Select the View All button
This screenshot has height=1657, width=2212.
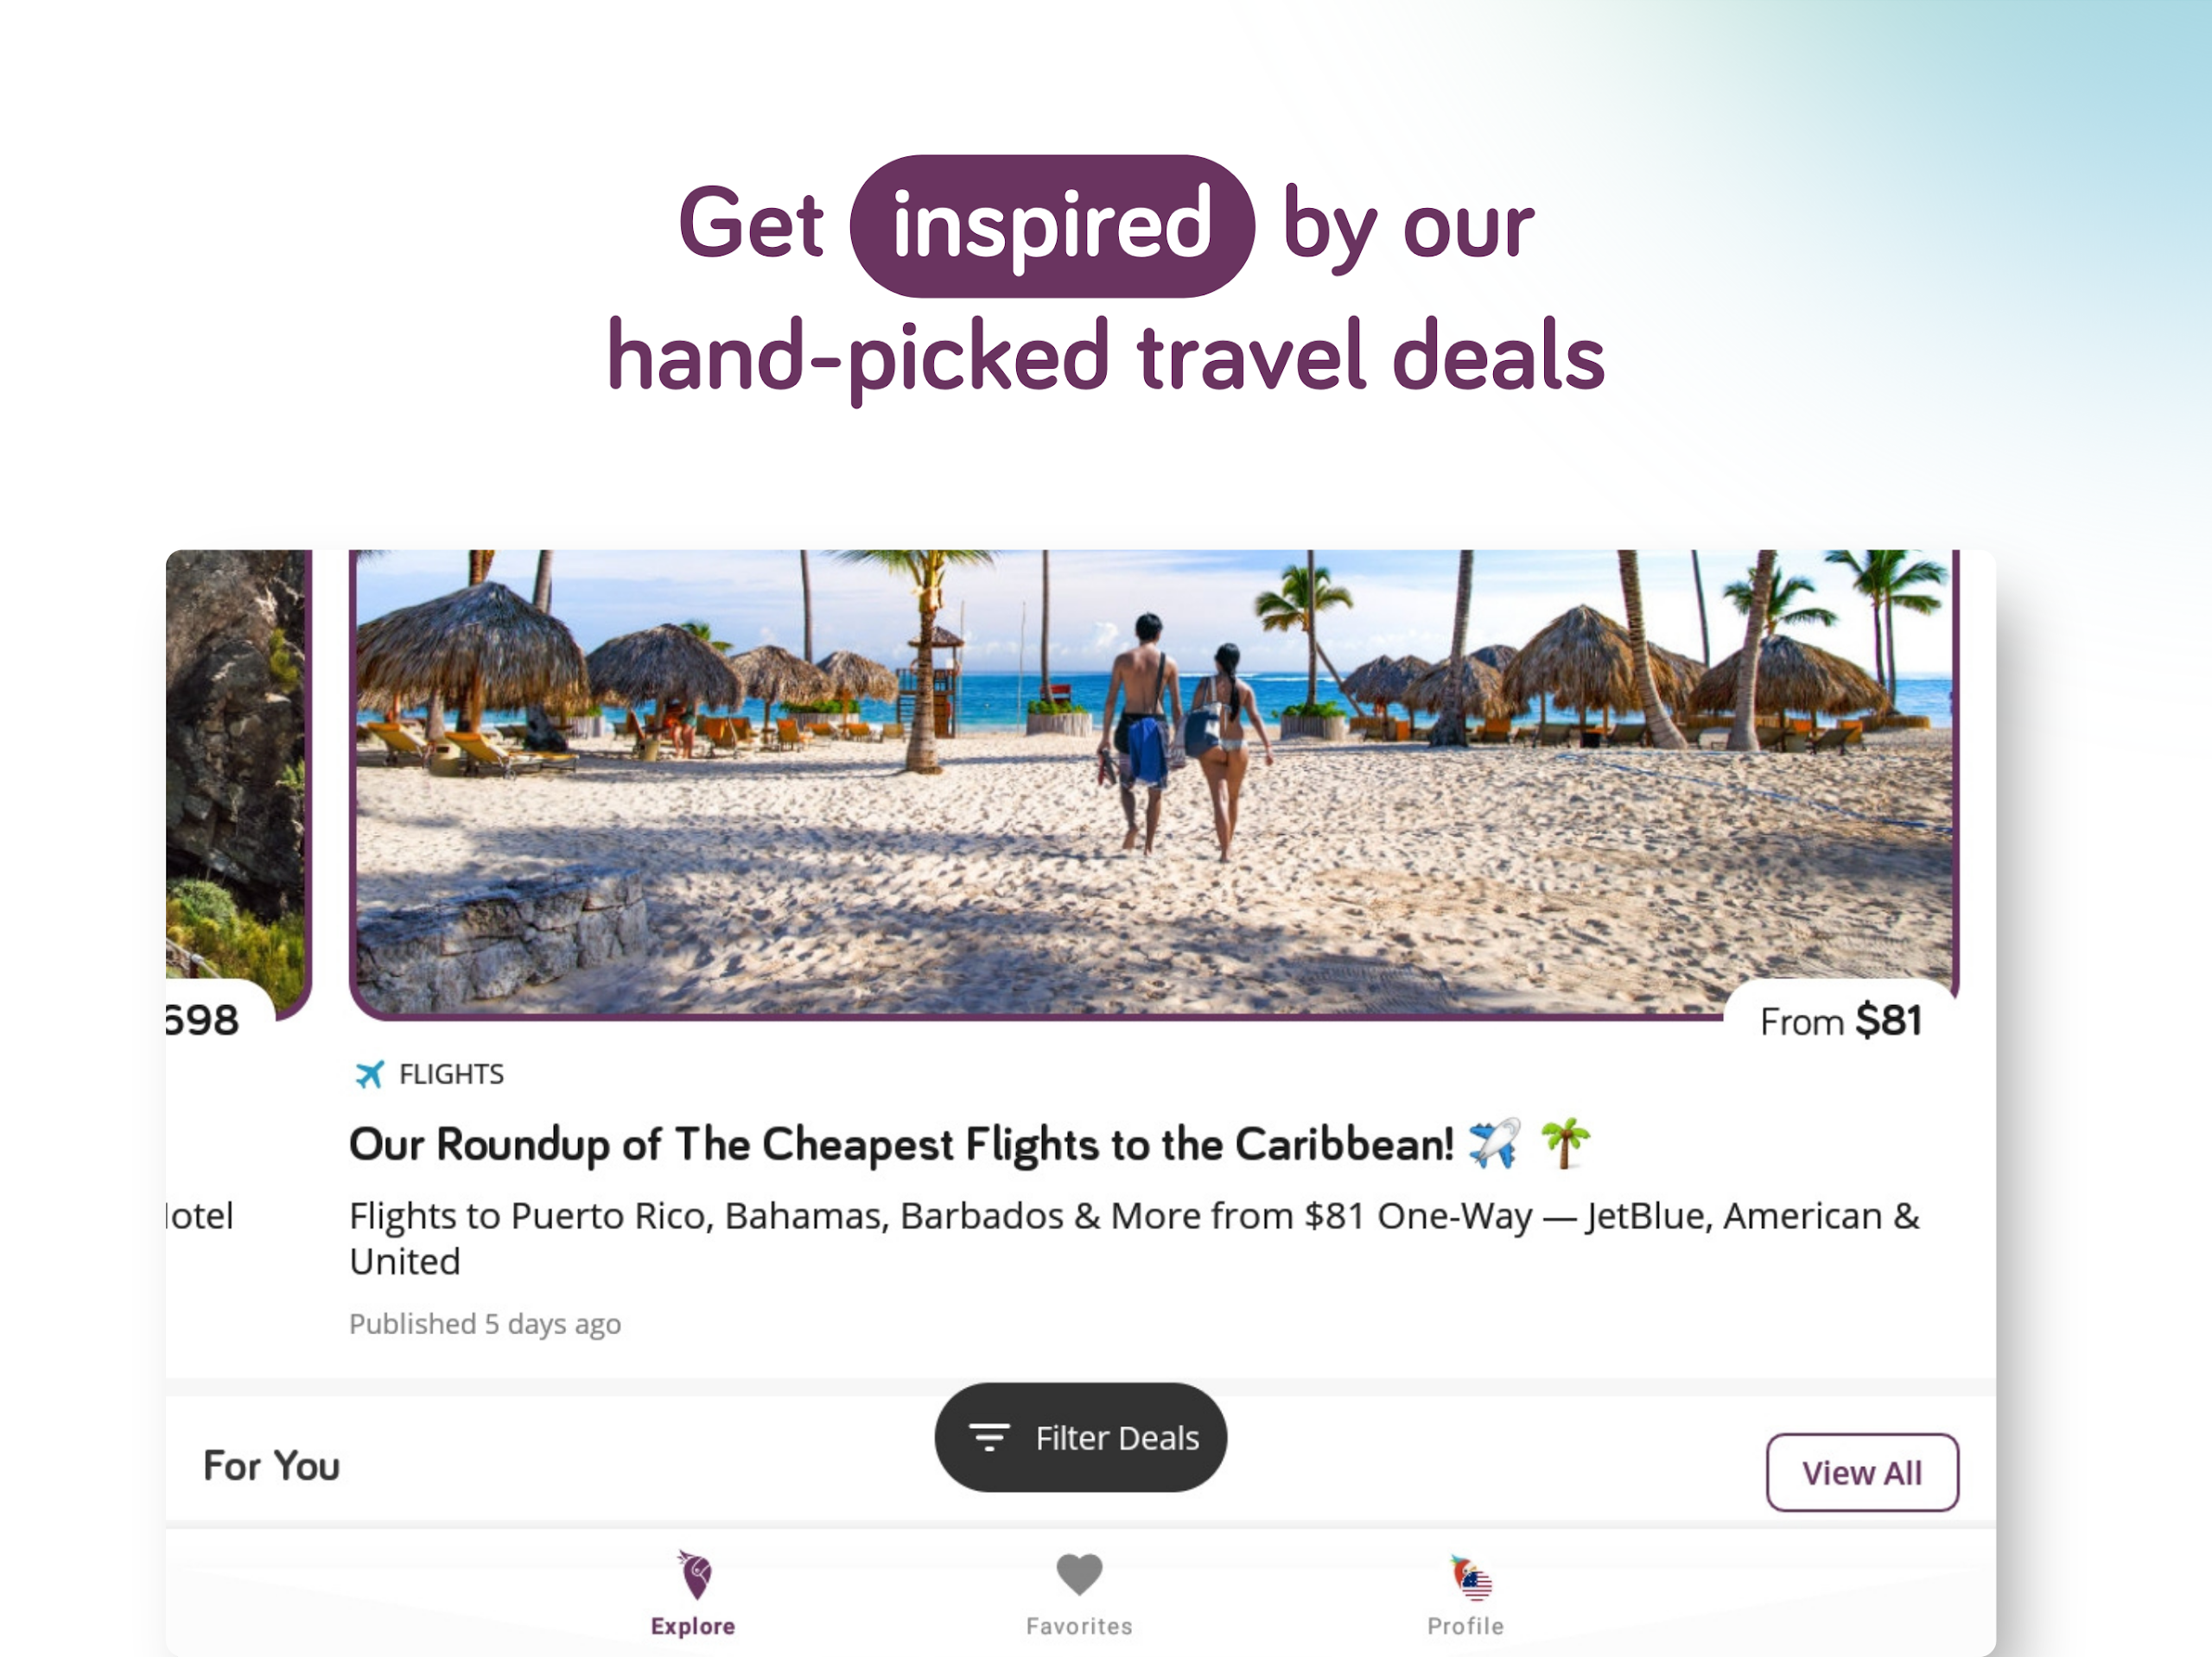(1862, 1472)
